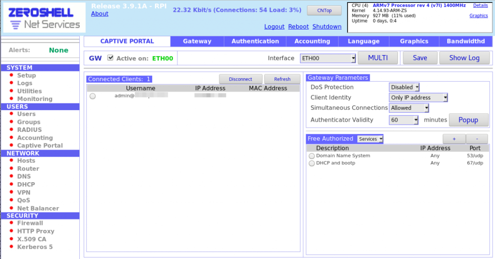Image resolution: width=495 pixels, height=259 pixels.
Task: Switch to the Bandwidthd tab
Action: pos(466,42)
